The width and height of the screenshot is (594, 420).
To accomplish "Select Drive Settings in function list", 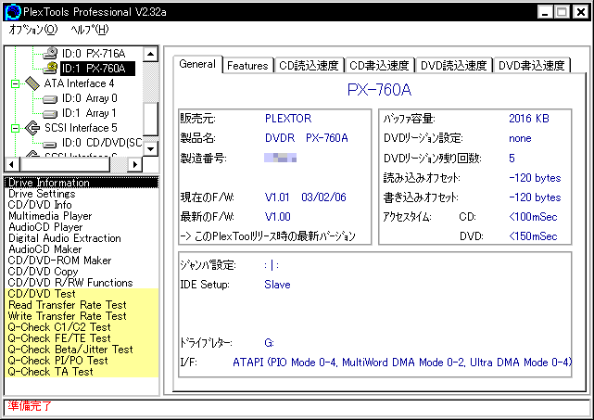I will pos(82,194).
